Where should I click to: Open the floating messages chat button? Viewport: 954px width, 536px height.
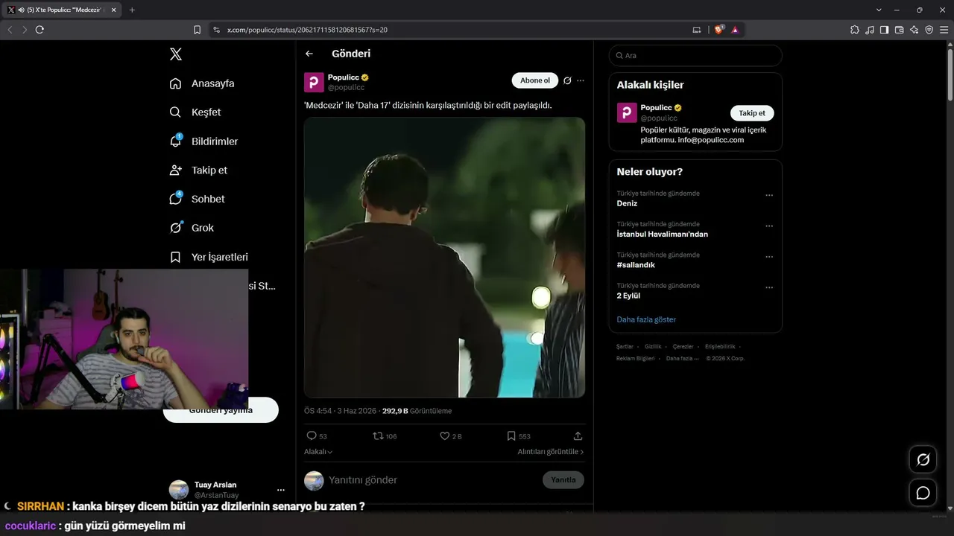coord(923,493)
